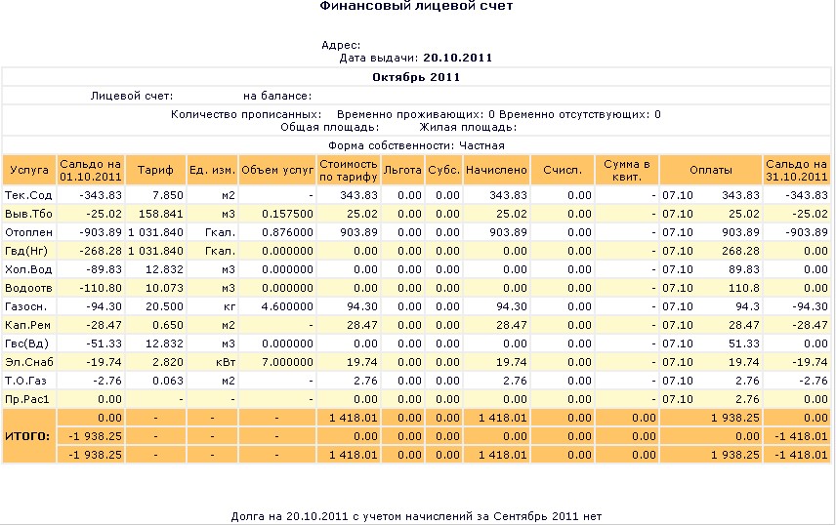Click the 'на балансе:' label
Screen dimensions: 836x525
point(277,96)
